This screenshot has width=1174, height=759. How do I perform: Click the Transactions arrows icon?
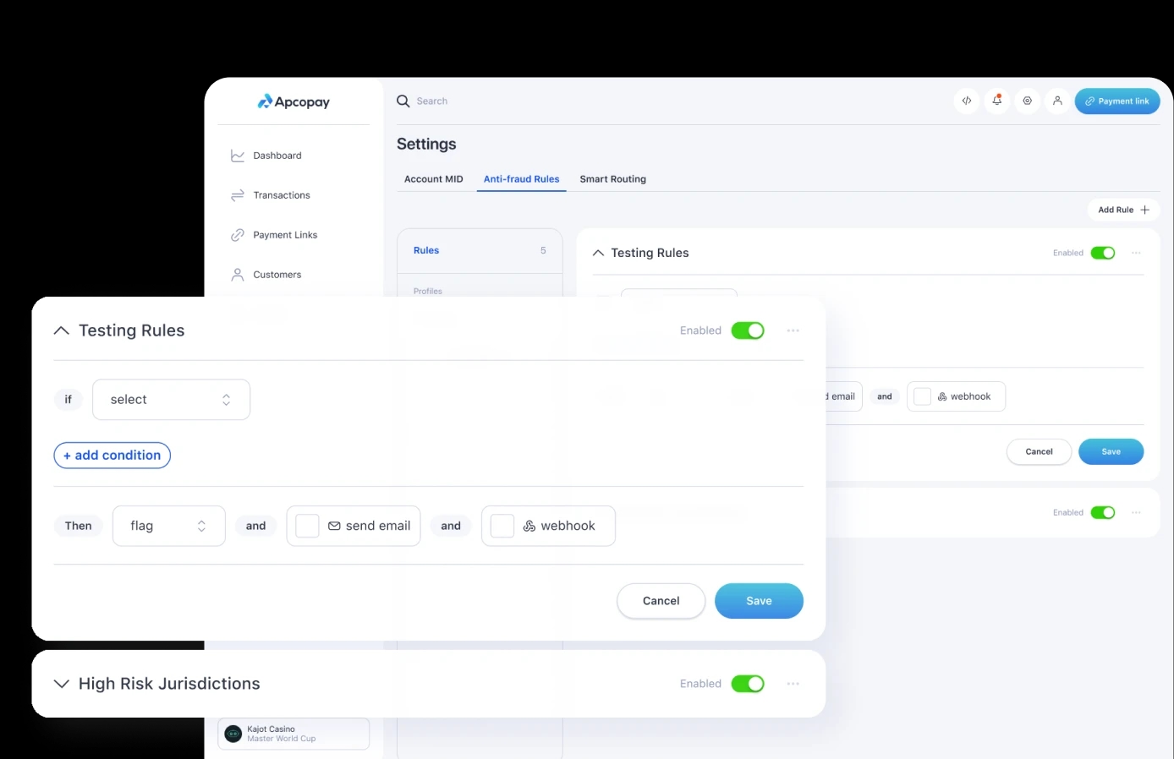pyautogui.click(x=238, y=195)
